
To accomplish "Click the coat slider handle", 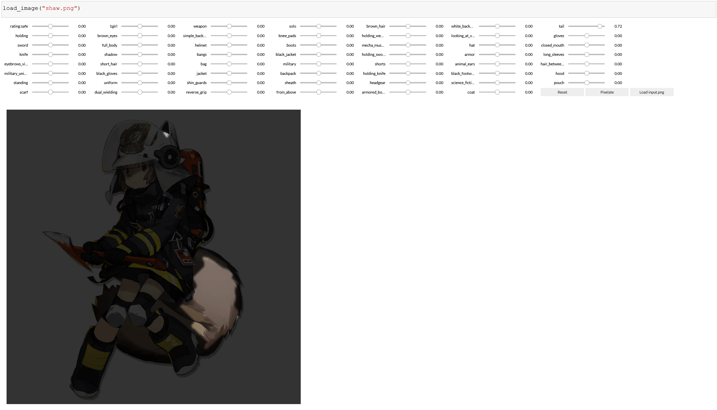I will 497,92.
